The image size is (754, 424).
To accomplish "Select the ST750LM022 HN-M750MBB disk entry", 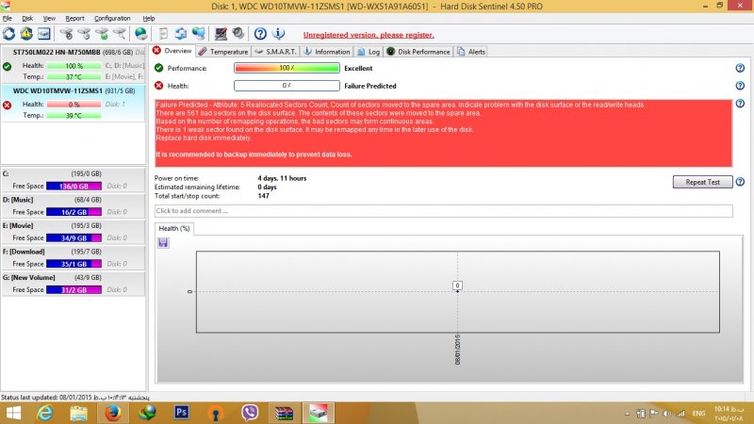I will tap(74, 64).
